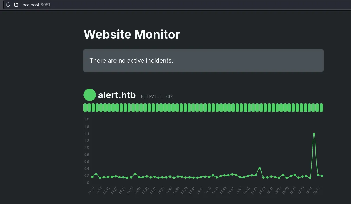The height and width of the screenshot is (204, 351).
Task: Click the alert.htb site name
Action: click(117, 95)
